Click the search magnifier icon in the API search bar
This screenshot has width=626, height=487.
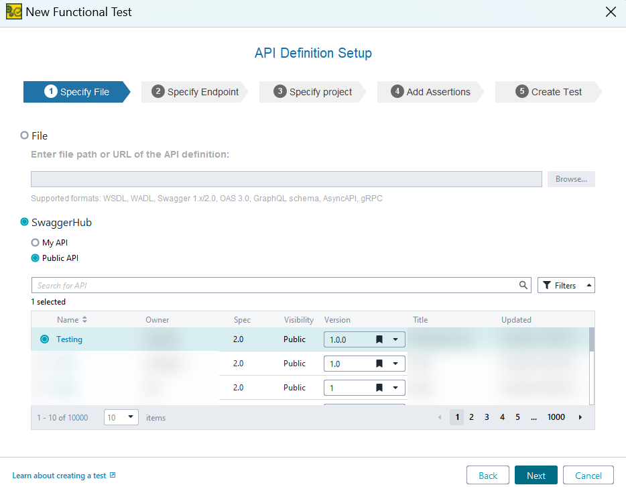coord(523,285)
